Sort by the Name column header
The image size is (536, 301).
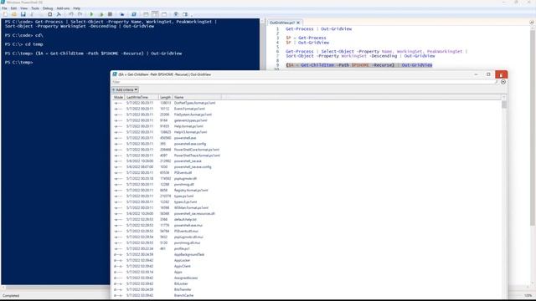[x=197, y=97]
